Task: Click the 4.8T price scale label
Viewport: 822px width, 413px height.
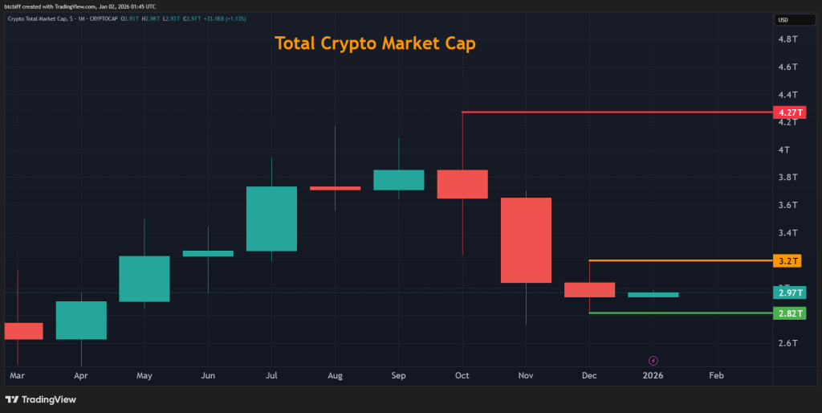Action: pos(787,39)
